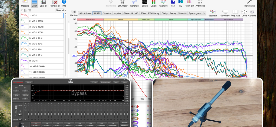The image size is (276, 127).
Task: Select the Distortion tab
Action: [x=107, y=13]
